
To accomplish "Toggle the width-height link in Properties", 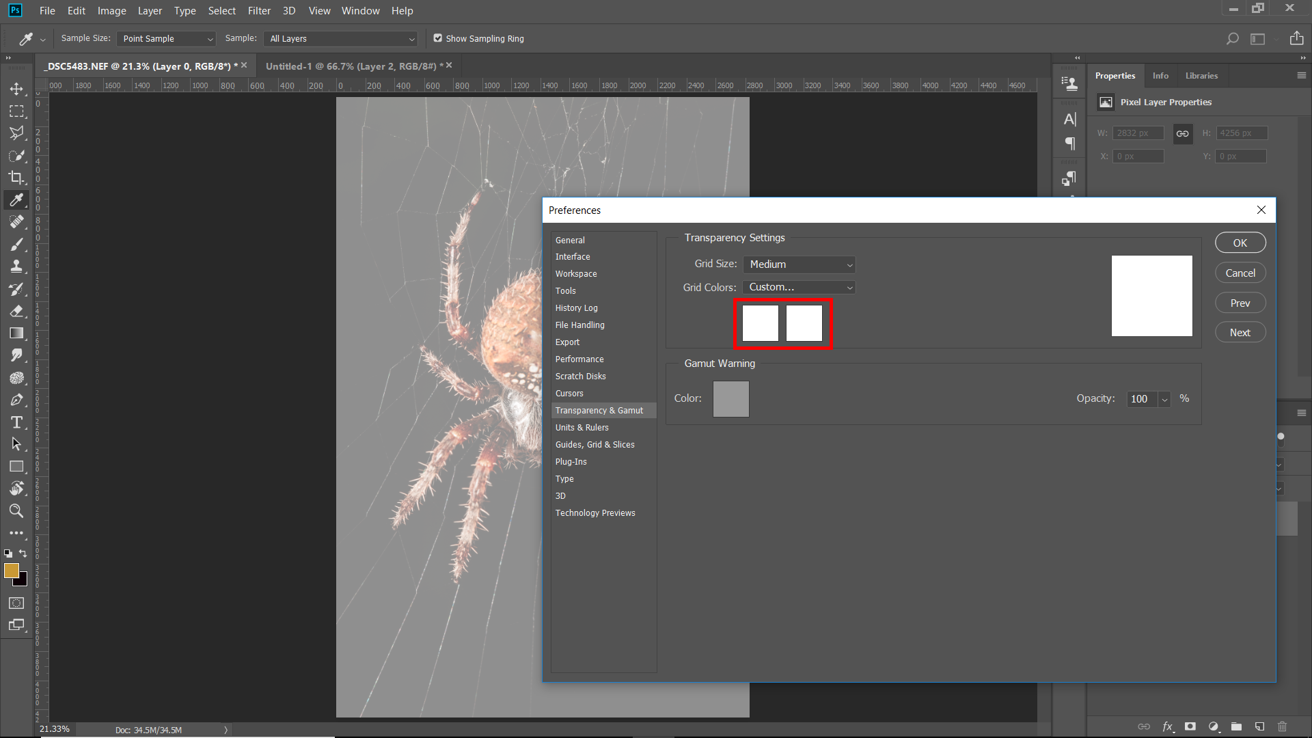I will pyautogui.click(x=1183, y=133).
